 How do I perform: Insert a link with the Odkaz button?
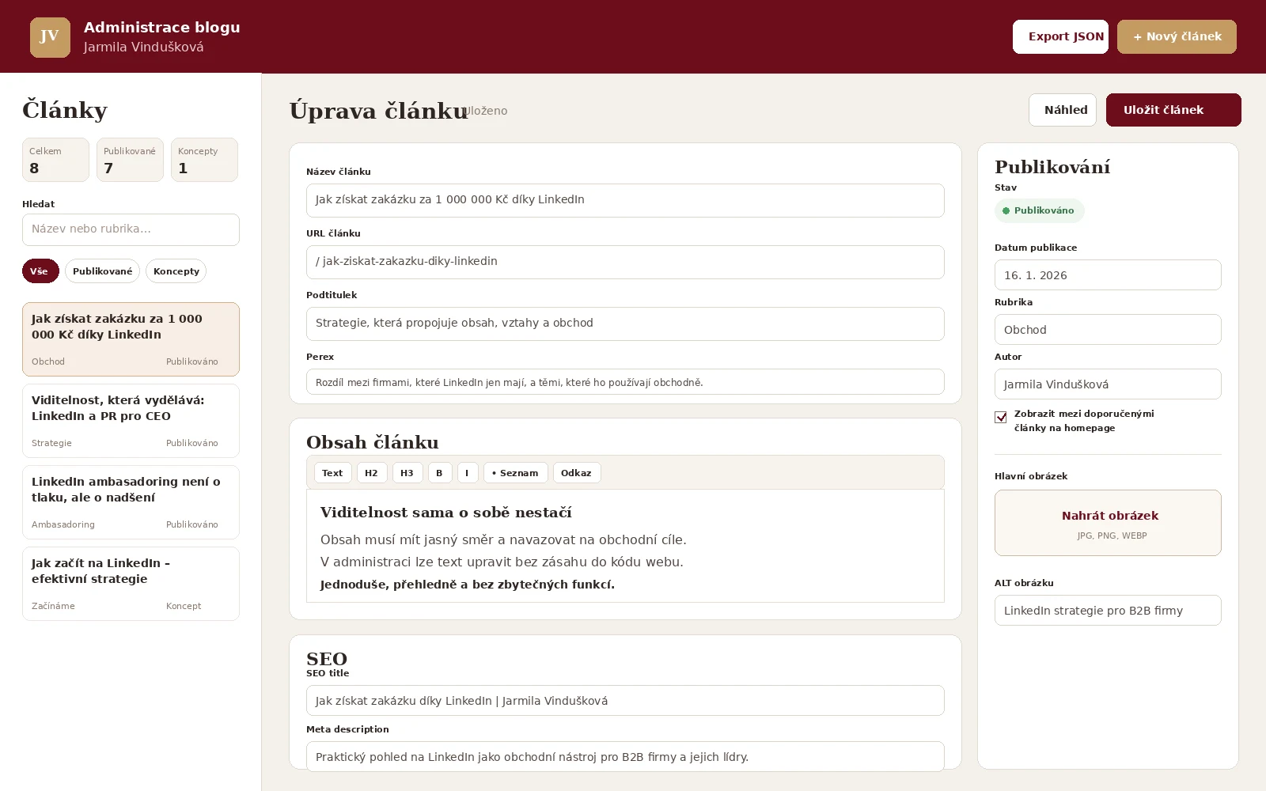[x=577, y=473]
